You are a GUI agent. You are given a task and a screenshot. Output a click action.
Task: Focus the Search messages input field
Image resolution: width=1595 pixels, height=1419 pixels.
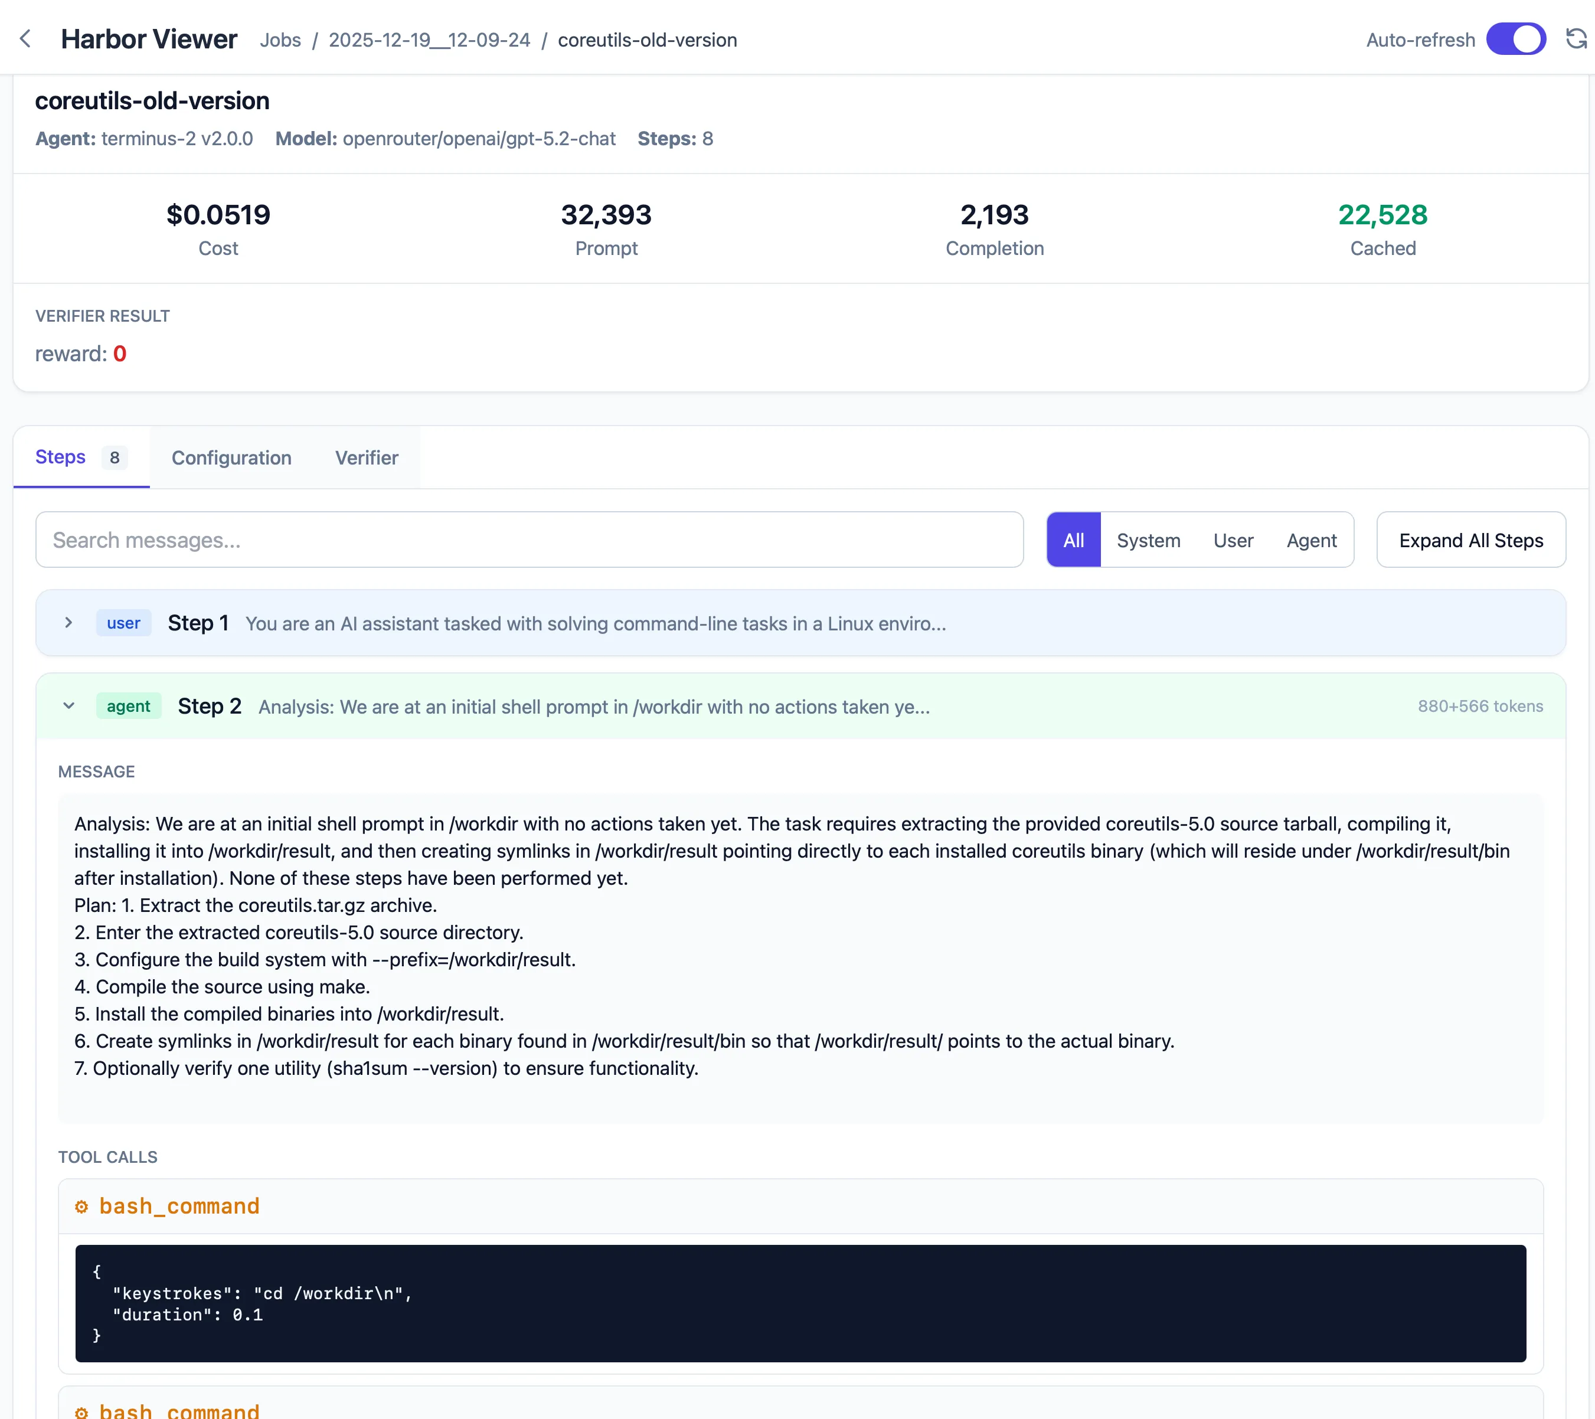point(529,540)
